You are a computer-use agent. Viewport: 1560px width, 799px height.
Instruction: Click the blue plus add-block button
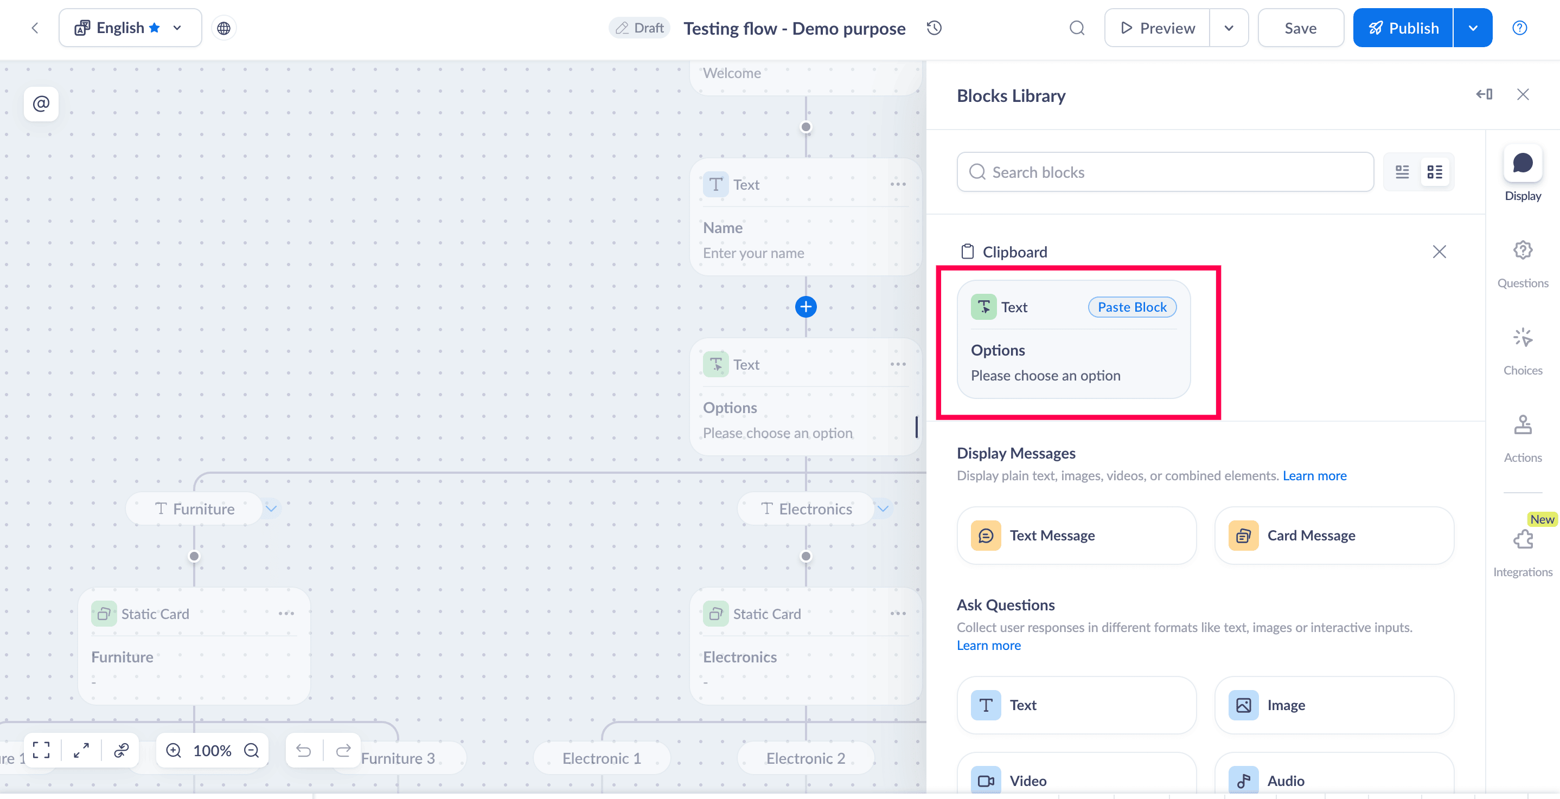(x=805, y=307)
